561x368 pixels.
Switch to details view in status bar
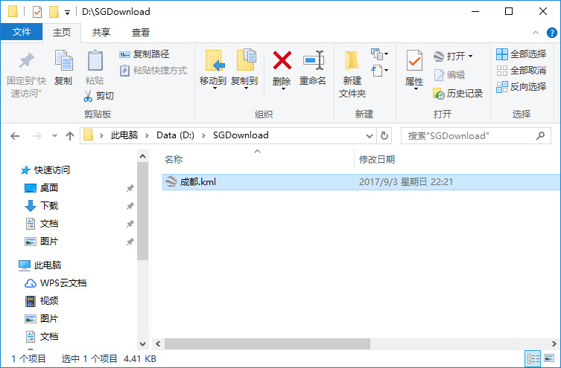533,358
